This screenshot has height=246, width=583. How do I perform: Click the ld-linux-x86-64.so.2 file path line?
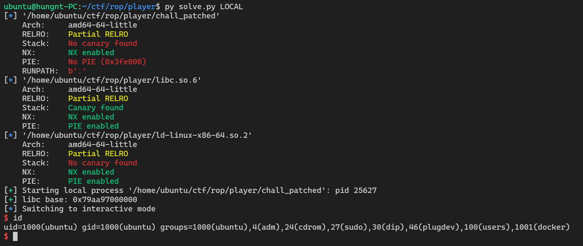click(137, 135)
